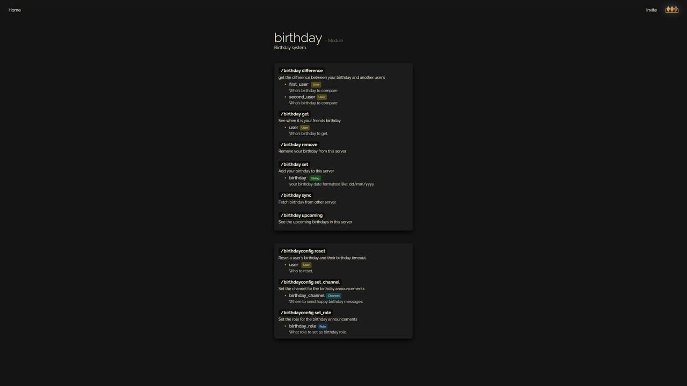Click the Role badge beside birthday_role
This screenshot has width=687, height=386.
tap(323, 326)
